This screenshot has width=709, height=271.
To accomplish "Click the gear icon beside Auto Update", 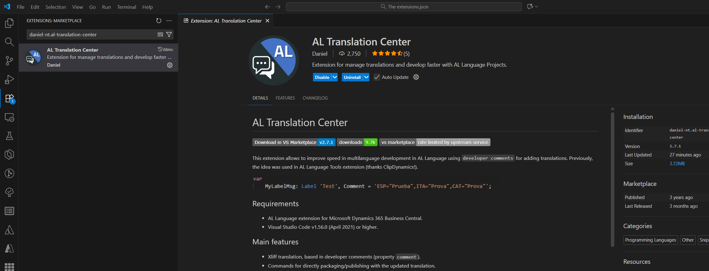I will [416, 77].
